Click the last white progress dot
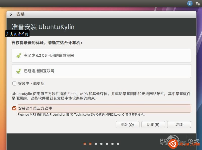This screenshot has width=202, height=150. pyautogui.click(x=118, y=144)
